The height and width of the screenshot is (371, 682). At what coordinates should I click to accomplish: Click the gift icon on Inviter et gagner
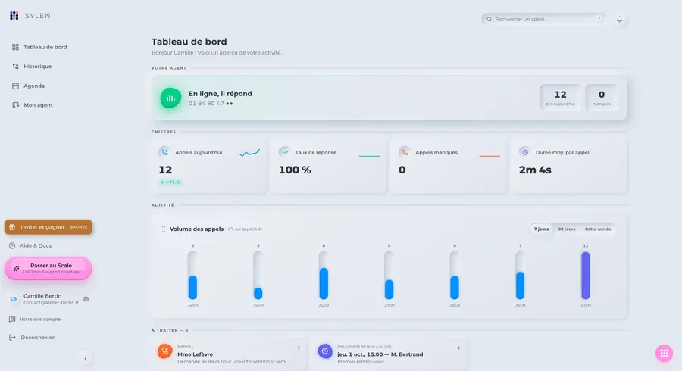pyautogui.click(x=12, y=227)
